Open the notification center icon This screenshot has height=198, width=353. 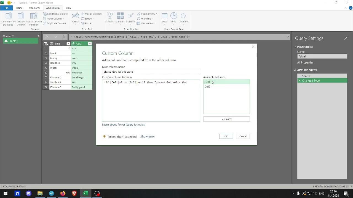click(x=346, y=194)
